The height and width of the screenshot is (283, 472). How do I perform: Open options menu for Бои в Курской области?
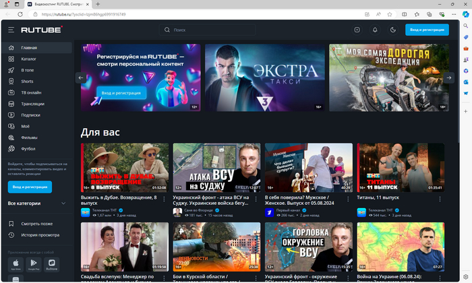[256, 278]
